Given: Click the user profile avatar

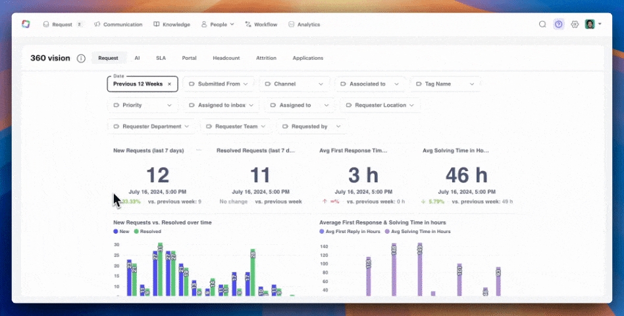Looking at the screenshot, I should point(590,24).
